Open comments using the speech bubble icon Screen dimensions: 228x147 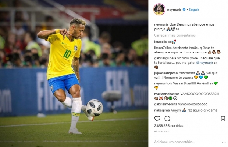(167, 119)
